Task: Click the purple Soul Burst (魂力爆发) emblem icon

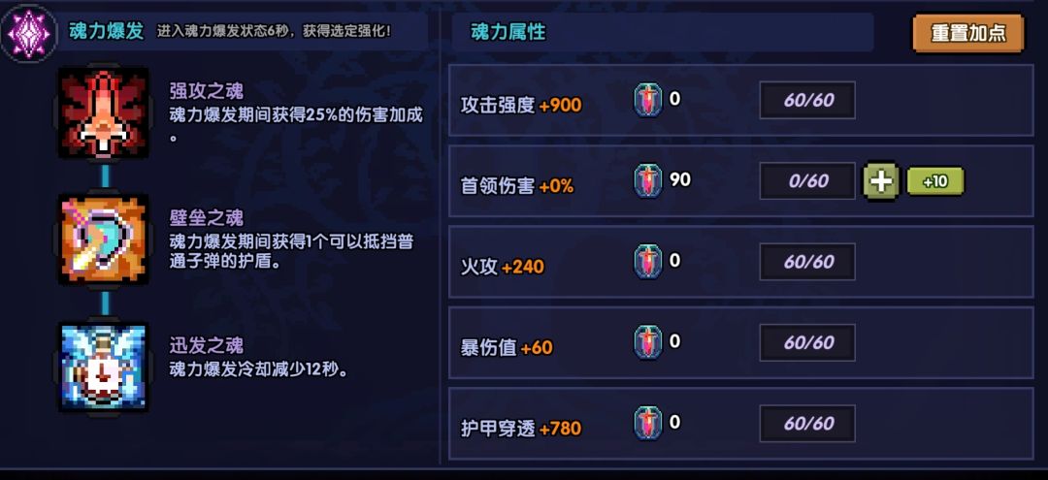Action: pos(27,33)
